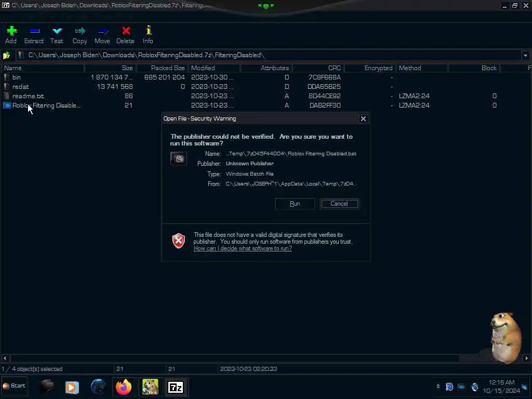Click CRC value DAB2FF30
Screen dimensions: 532x399
click(325, 105)
